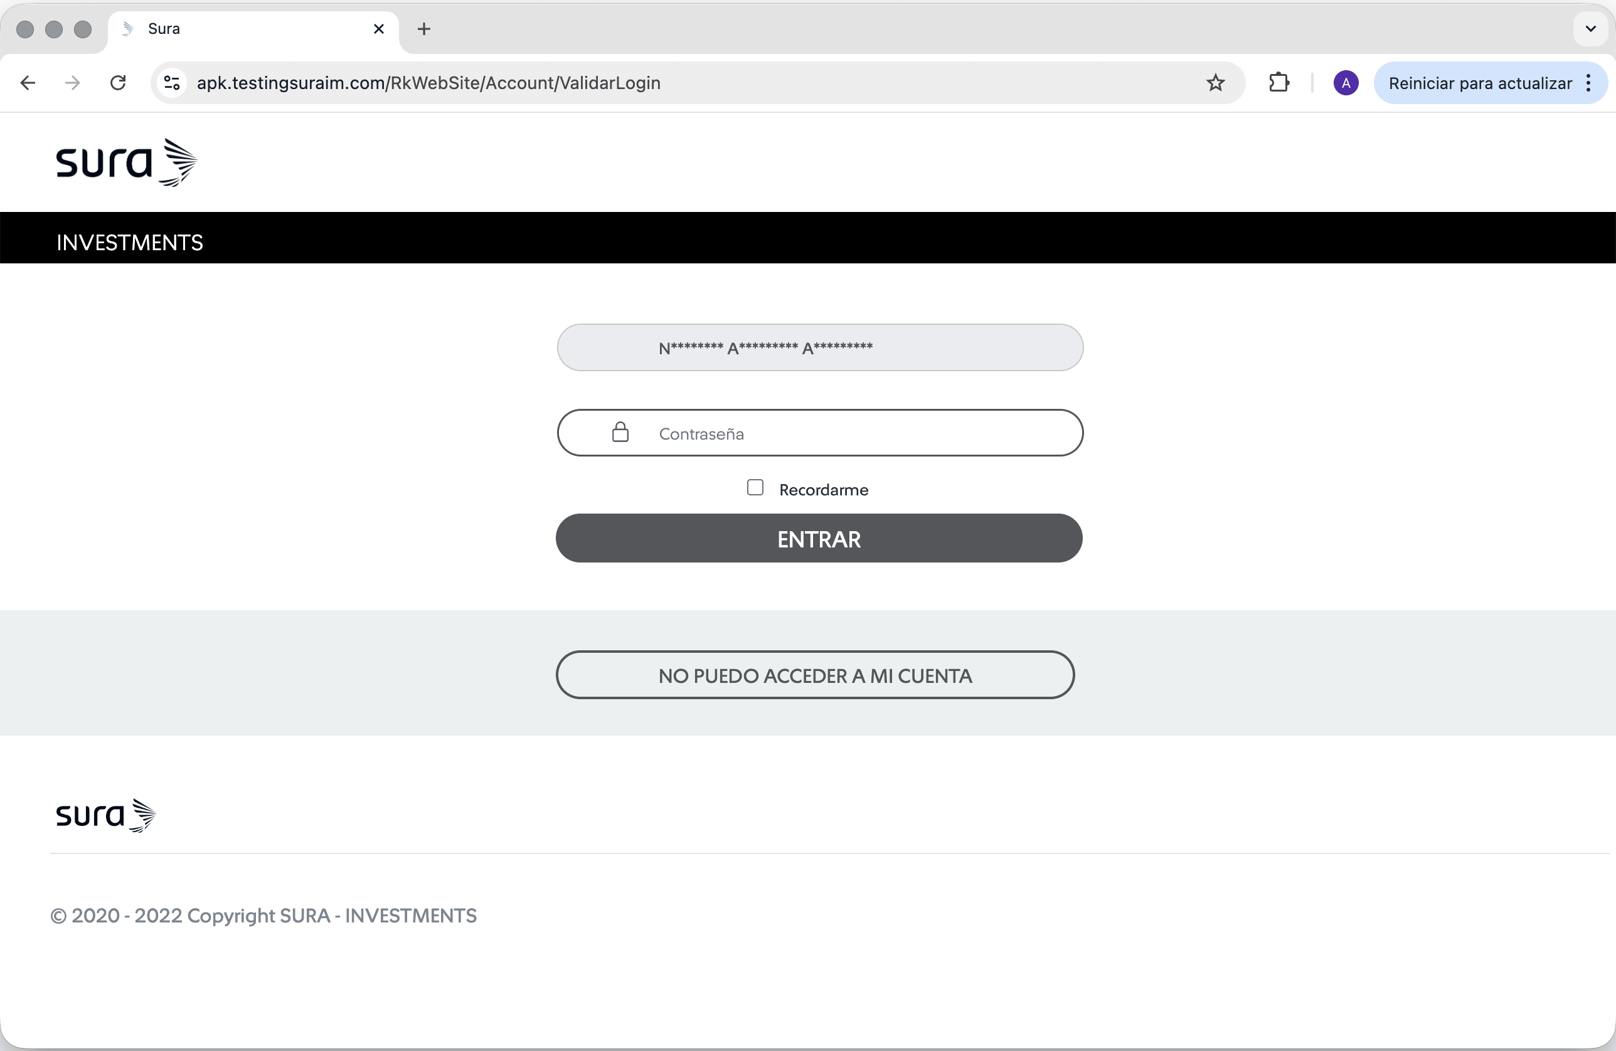Click the masked username field
The height and width of the screenshot is (1051, 1616).
pyautogui.click(x=819, y=347)
